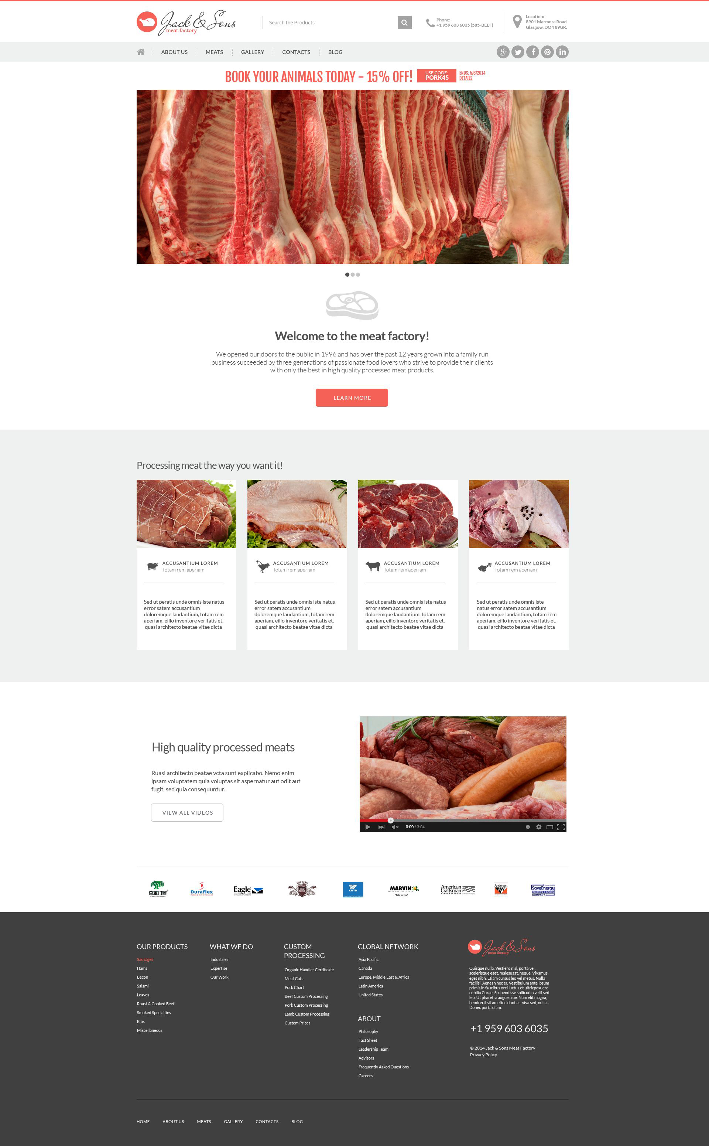Viewport: 709px width, 1146px height.
Task: Click the BLOG tab in navigation
Action: coord(335,52)
